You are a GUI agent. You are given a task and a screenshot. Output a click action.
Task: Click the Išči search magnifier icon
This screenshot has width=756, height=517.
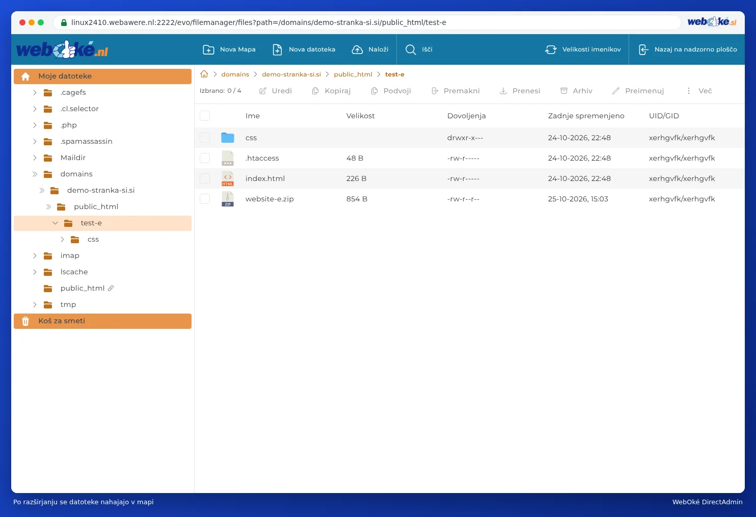411,49
